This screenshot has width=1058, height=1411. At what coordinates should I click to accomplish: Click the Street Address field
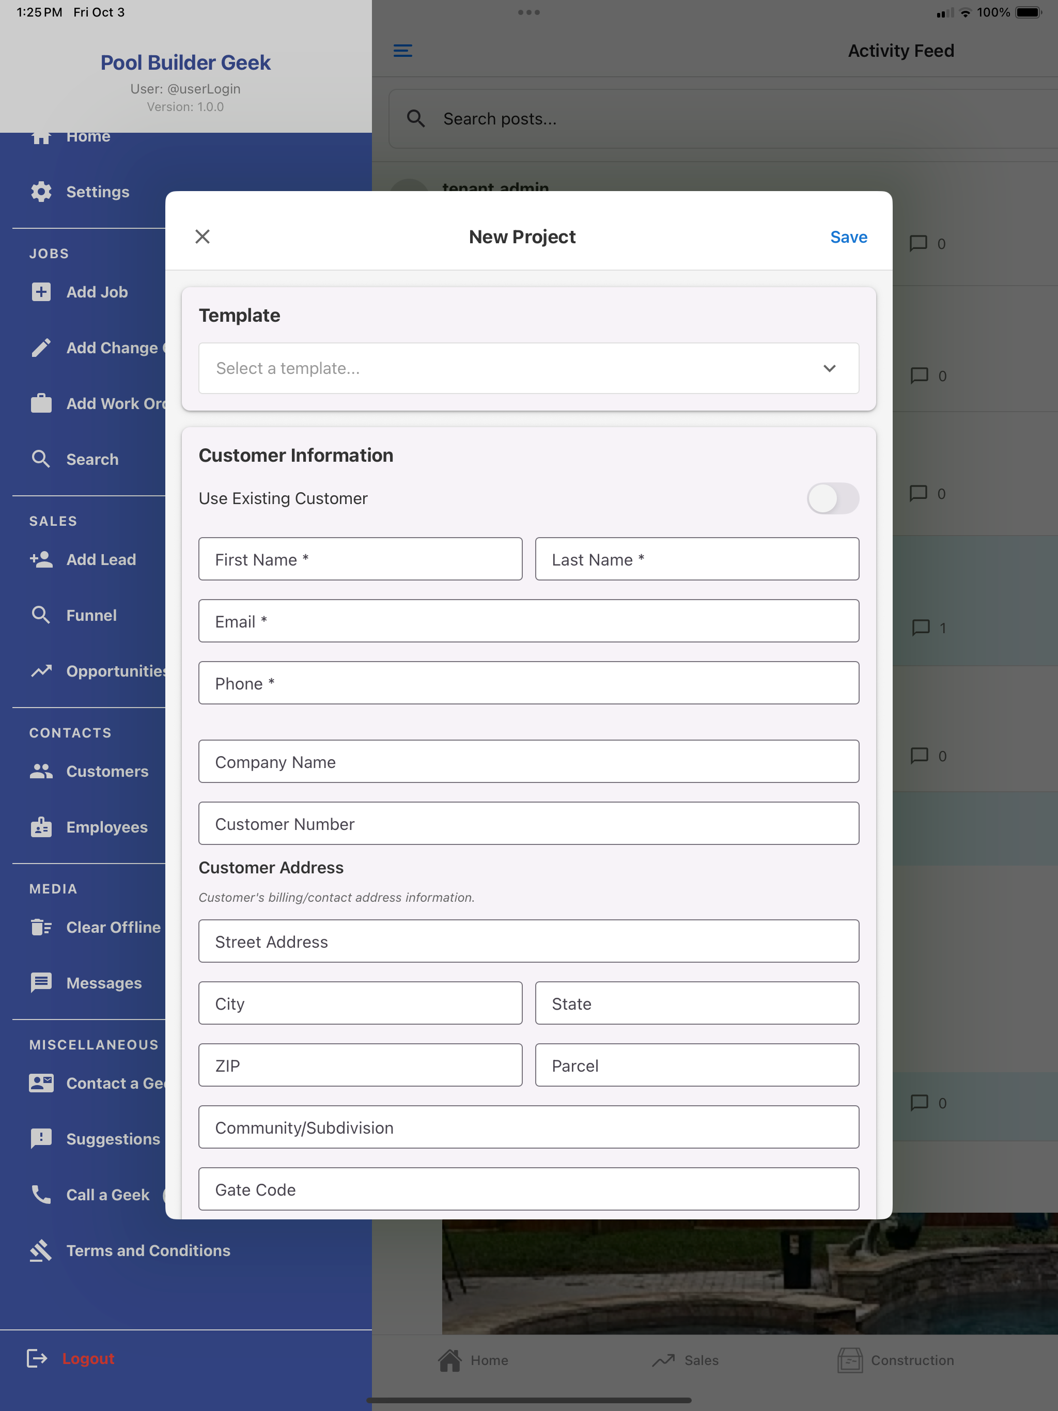[x=528, y=941]
